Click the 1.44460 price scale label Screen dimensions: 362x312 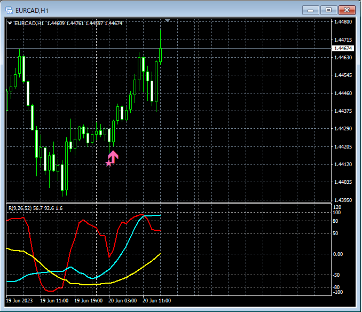(343, 93)
